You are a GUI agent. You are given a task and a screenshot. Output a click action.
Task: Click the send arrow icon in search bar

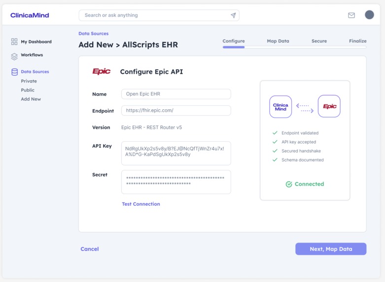[233, 15]
